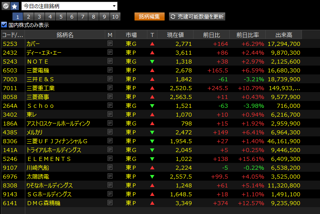Viewport: 320px width, 214px height.
Task: Sort by the M column header
Action: pyautogui.click(x=110, y=35)
